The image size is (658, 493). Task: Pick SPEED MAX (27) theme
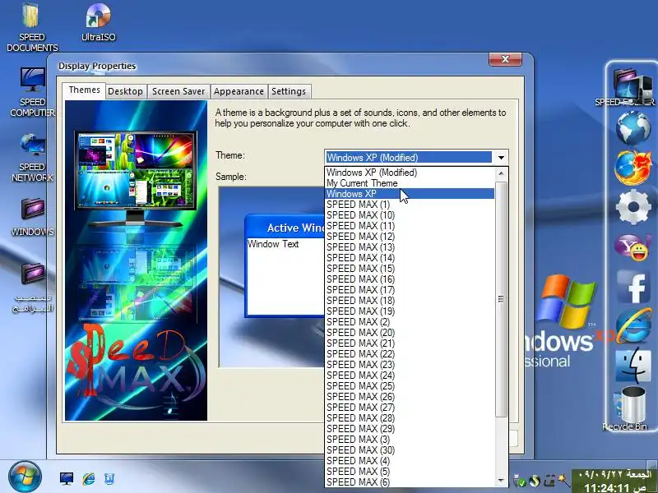[410, 408]
